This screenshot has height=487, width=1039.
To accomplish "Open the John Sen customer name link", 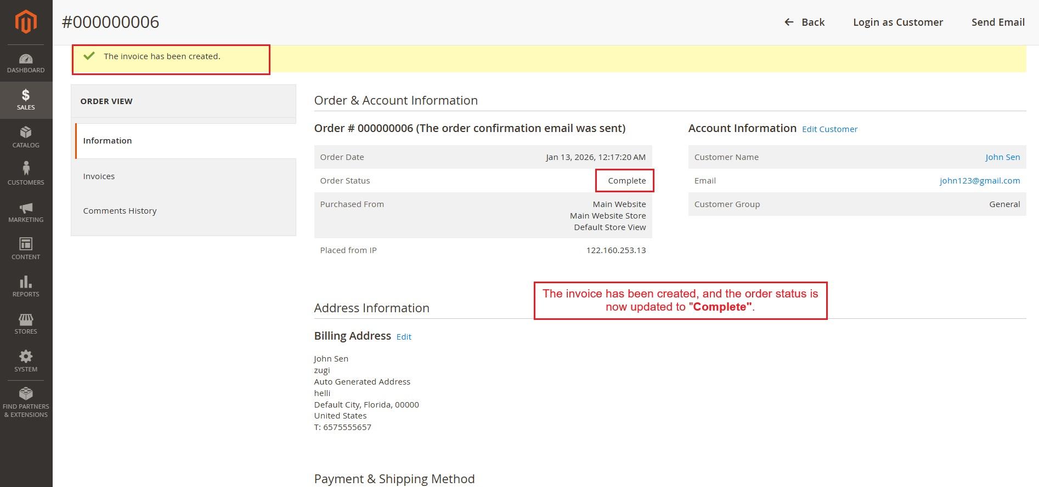I will pyautogui.click(x=1002, y=157).
